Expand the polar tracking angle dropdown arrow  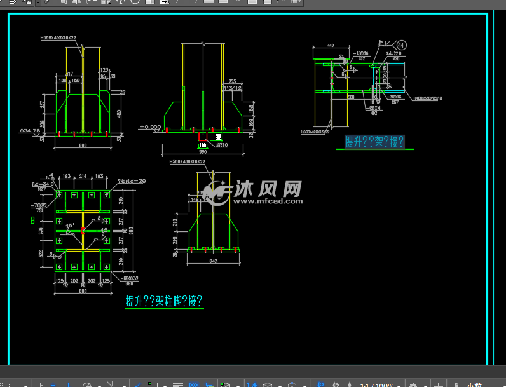click(99, 385)
